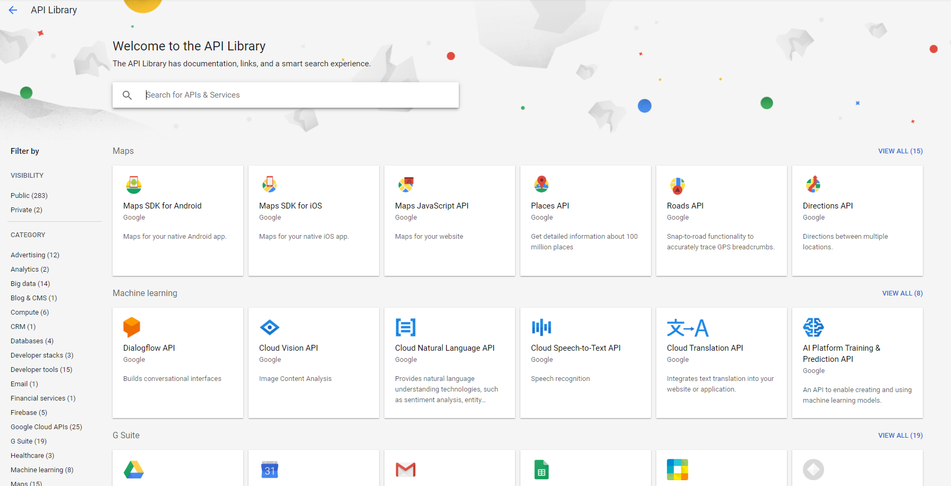Click the Roads API title
This screenshot has height=486, width=951.
pyautogui.click(x=685, y=206)
